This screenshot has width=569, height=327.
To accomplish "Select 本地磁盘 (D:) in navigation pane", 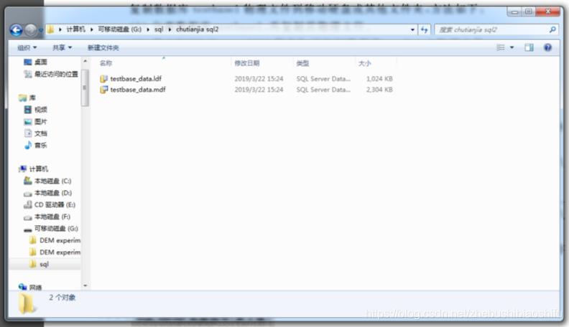I will tap(53, 193).
